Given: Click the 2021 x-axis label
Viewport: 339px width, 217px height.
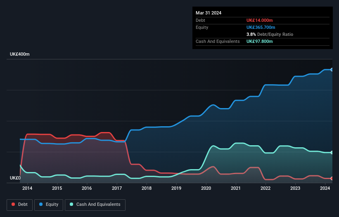Looking at the screenshot, I should (236, 188).
